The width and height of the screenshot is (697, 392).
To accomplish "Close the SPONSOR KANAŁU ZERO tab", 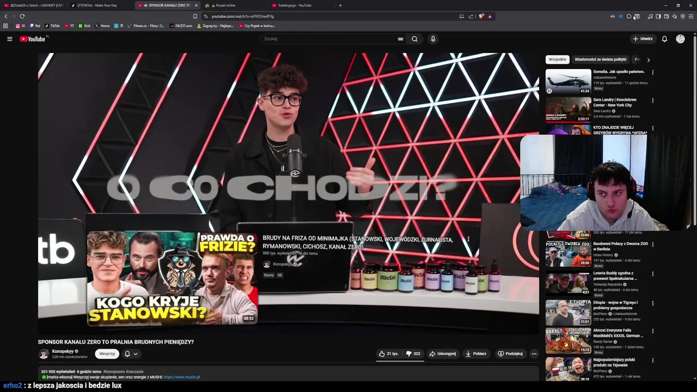I will tap(196, 5).
